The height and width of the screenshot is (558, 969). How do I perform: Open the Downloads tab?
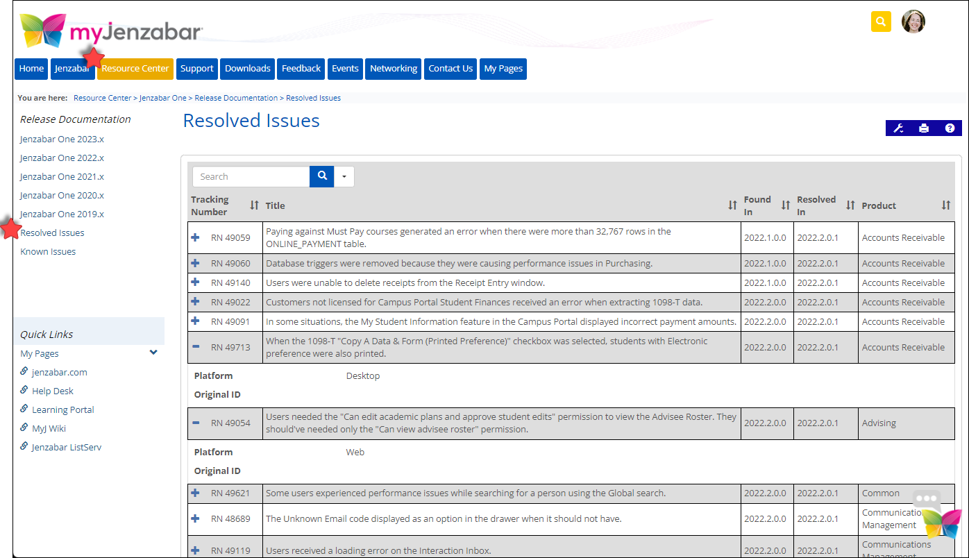pos(247,69)
